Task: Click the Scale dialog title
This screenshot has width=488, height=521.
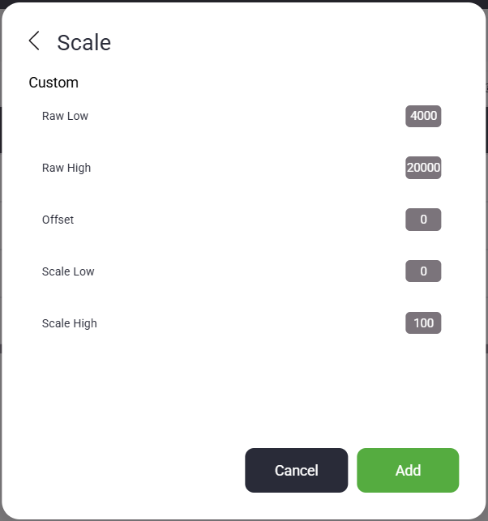Action: tap(83, 42)
